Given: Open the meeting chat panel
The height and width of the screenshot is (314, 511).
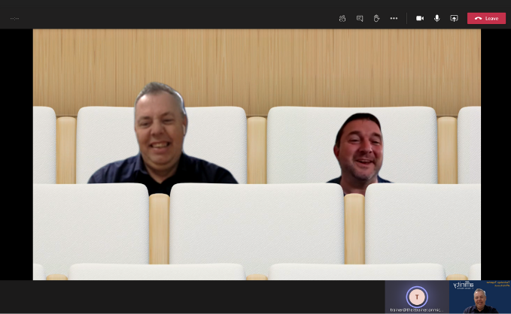Looking at the screenshot, I should [360, 19].
